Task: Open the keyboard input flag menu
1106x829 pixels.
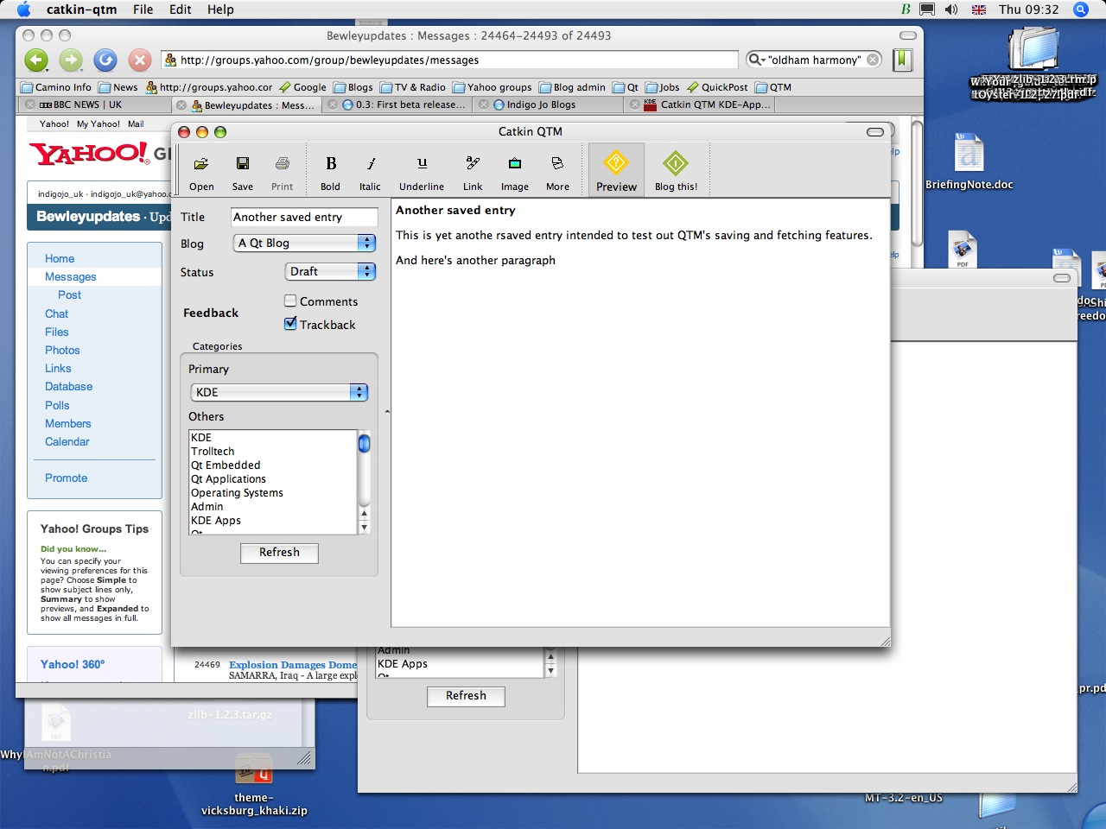Action: 979,9
